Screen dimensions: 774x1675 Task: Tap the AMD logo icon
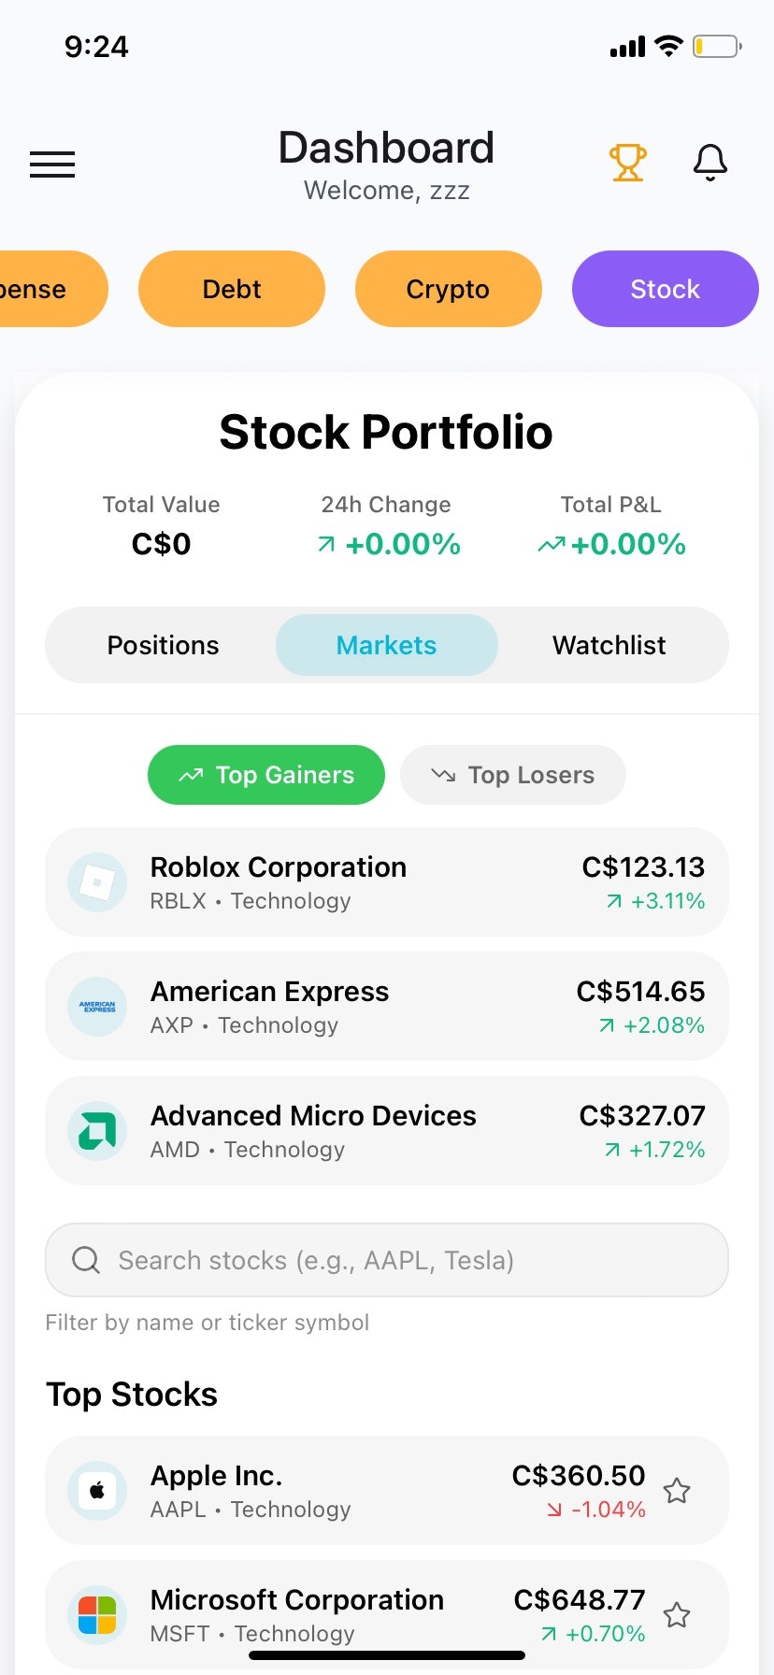tap(97, 1131)
